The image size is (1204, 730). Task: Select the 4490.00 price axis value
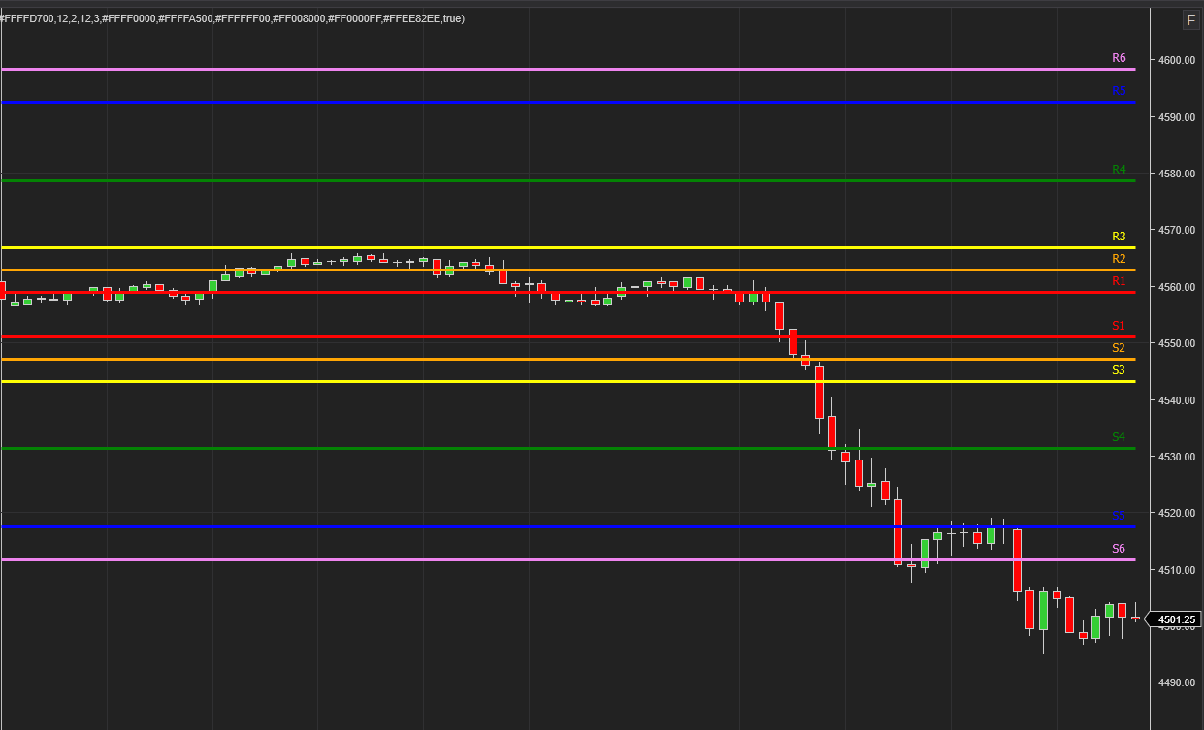click(1176, 683)
